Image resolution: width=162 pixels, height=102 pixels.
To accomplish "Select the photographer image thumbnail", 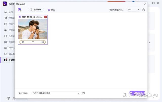I will [x=33, y=29].
